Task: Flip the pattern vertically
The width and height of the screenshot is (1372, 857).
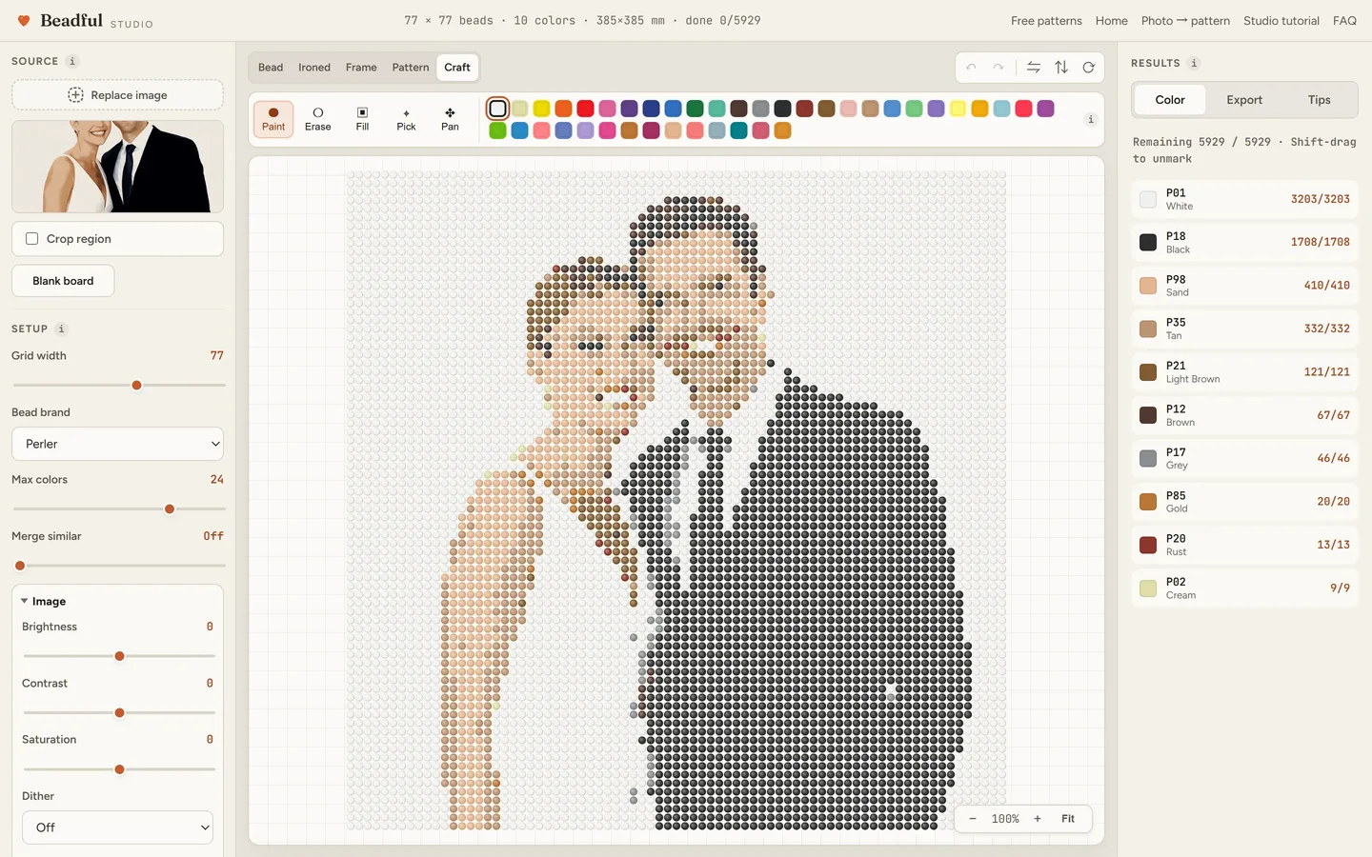Action: coord(1061,68)
